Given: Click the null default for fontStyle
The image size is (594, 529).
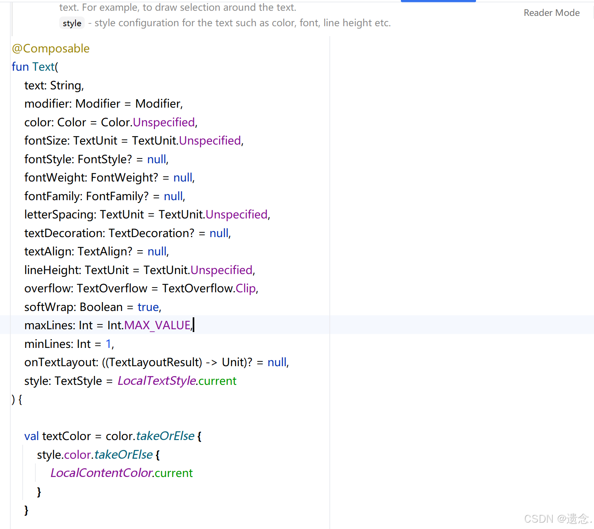Looking at the screenshot, I should (x=156, y=159).
